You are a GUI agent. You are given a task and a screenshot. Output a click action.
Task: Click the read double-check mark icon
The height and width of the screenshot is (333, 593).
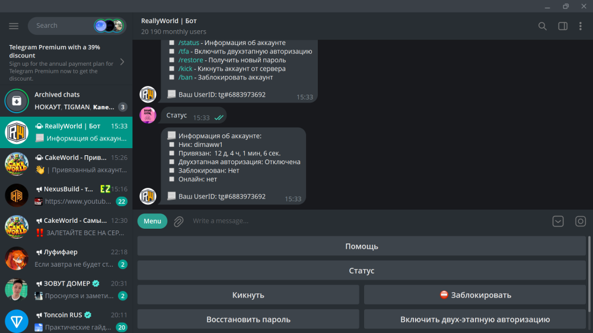click(219, 118)
